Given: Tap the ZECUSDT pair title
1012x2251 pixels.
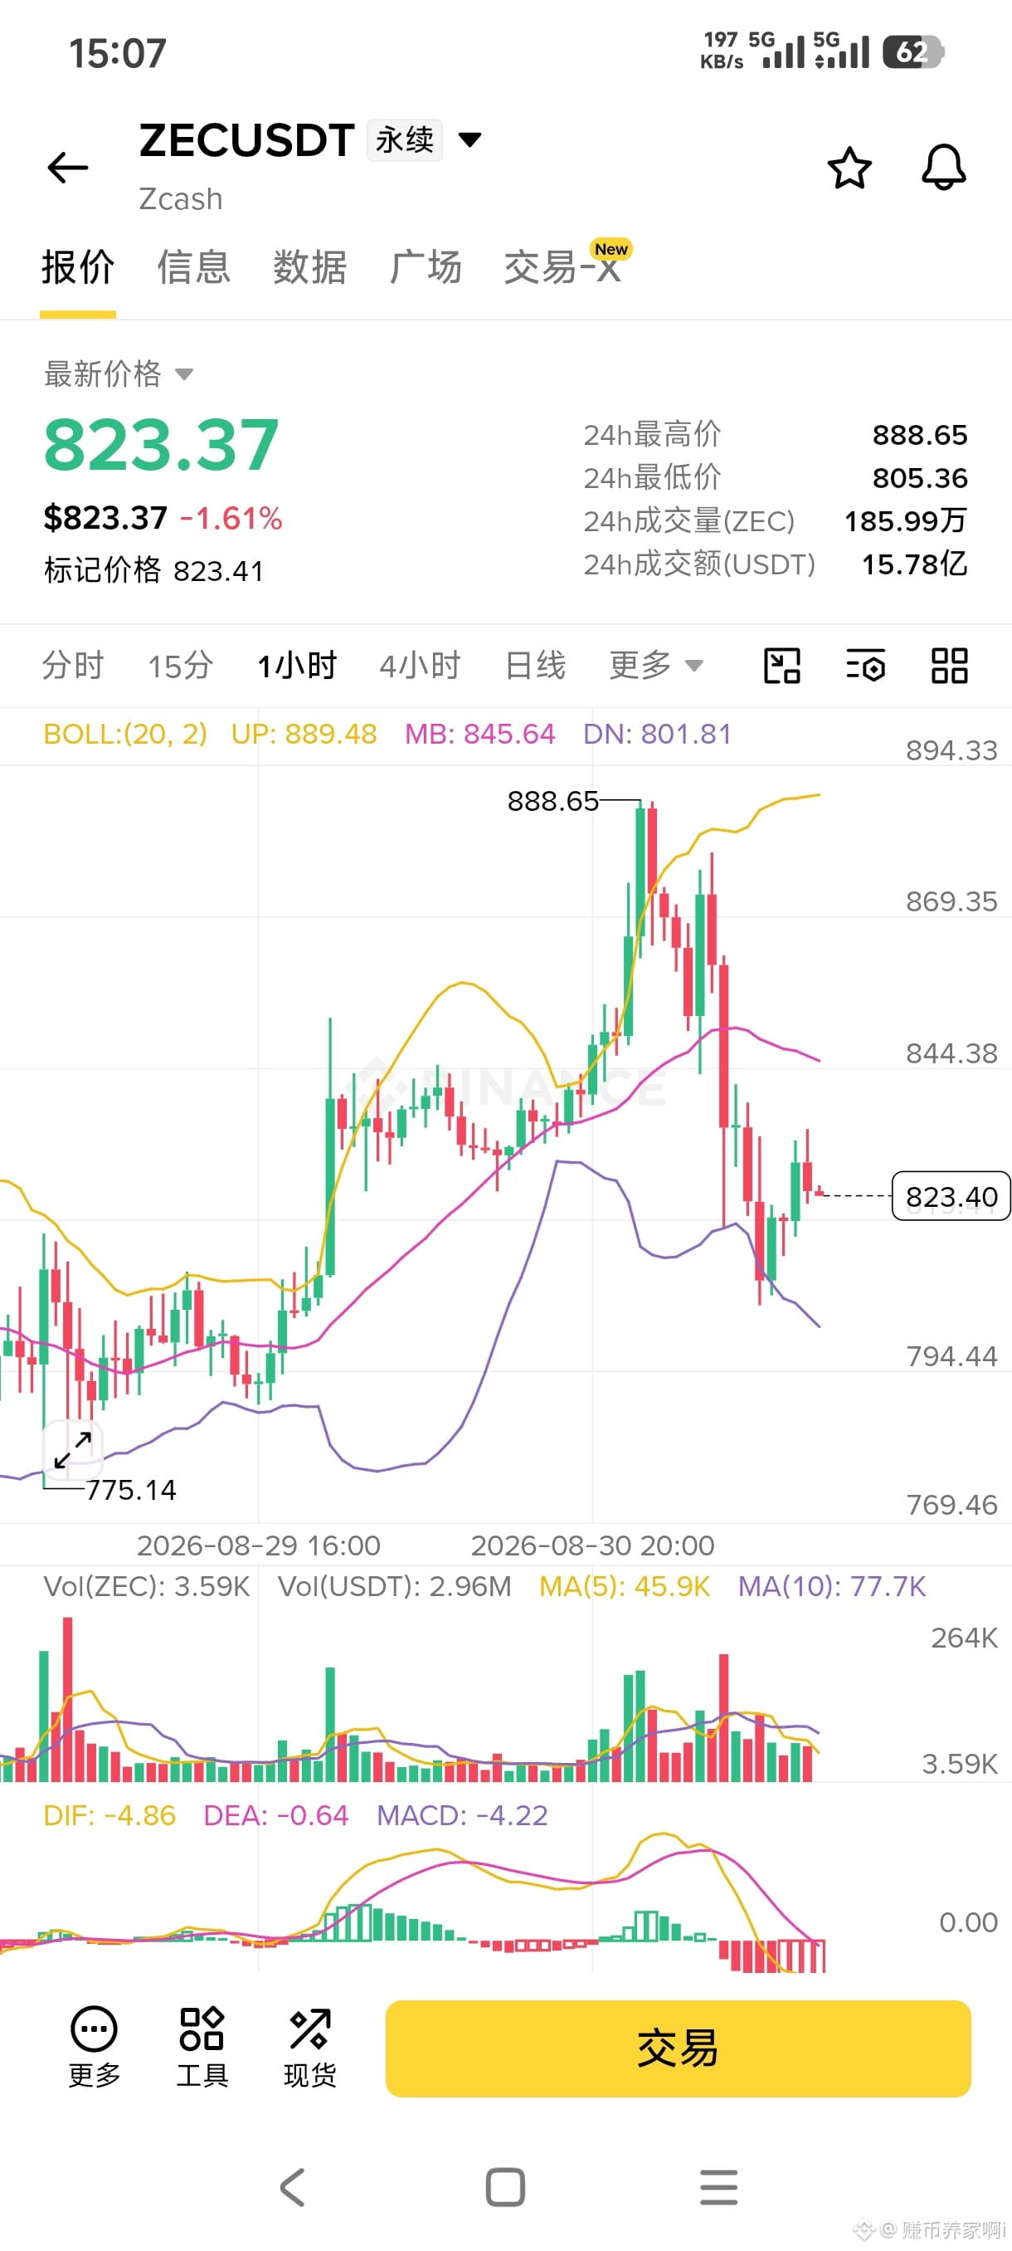Looking at the screenshot, I should click(247, 139).
